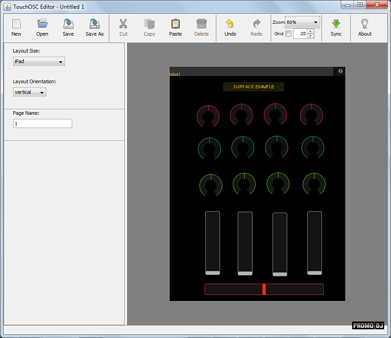
Task: Select the second red rotary knob
Action: click(x=241, y=115)
